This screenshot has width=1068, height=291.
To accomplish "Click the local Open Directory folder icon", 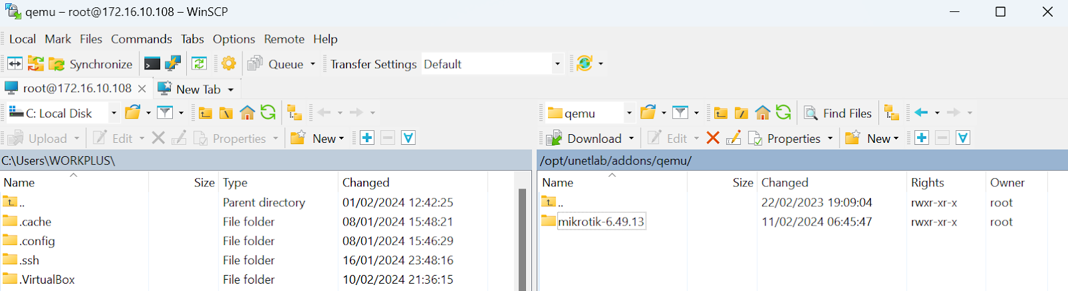I will (133, 113).
